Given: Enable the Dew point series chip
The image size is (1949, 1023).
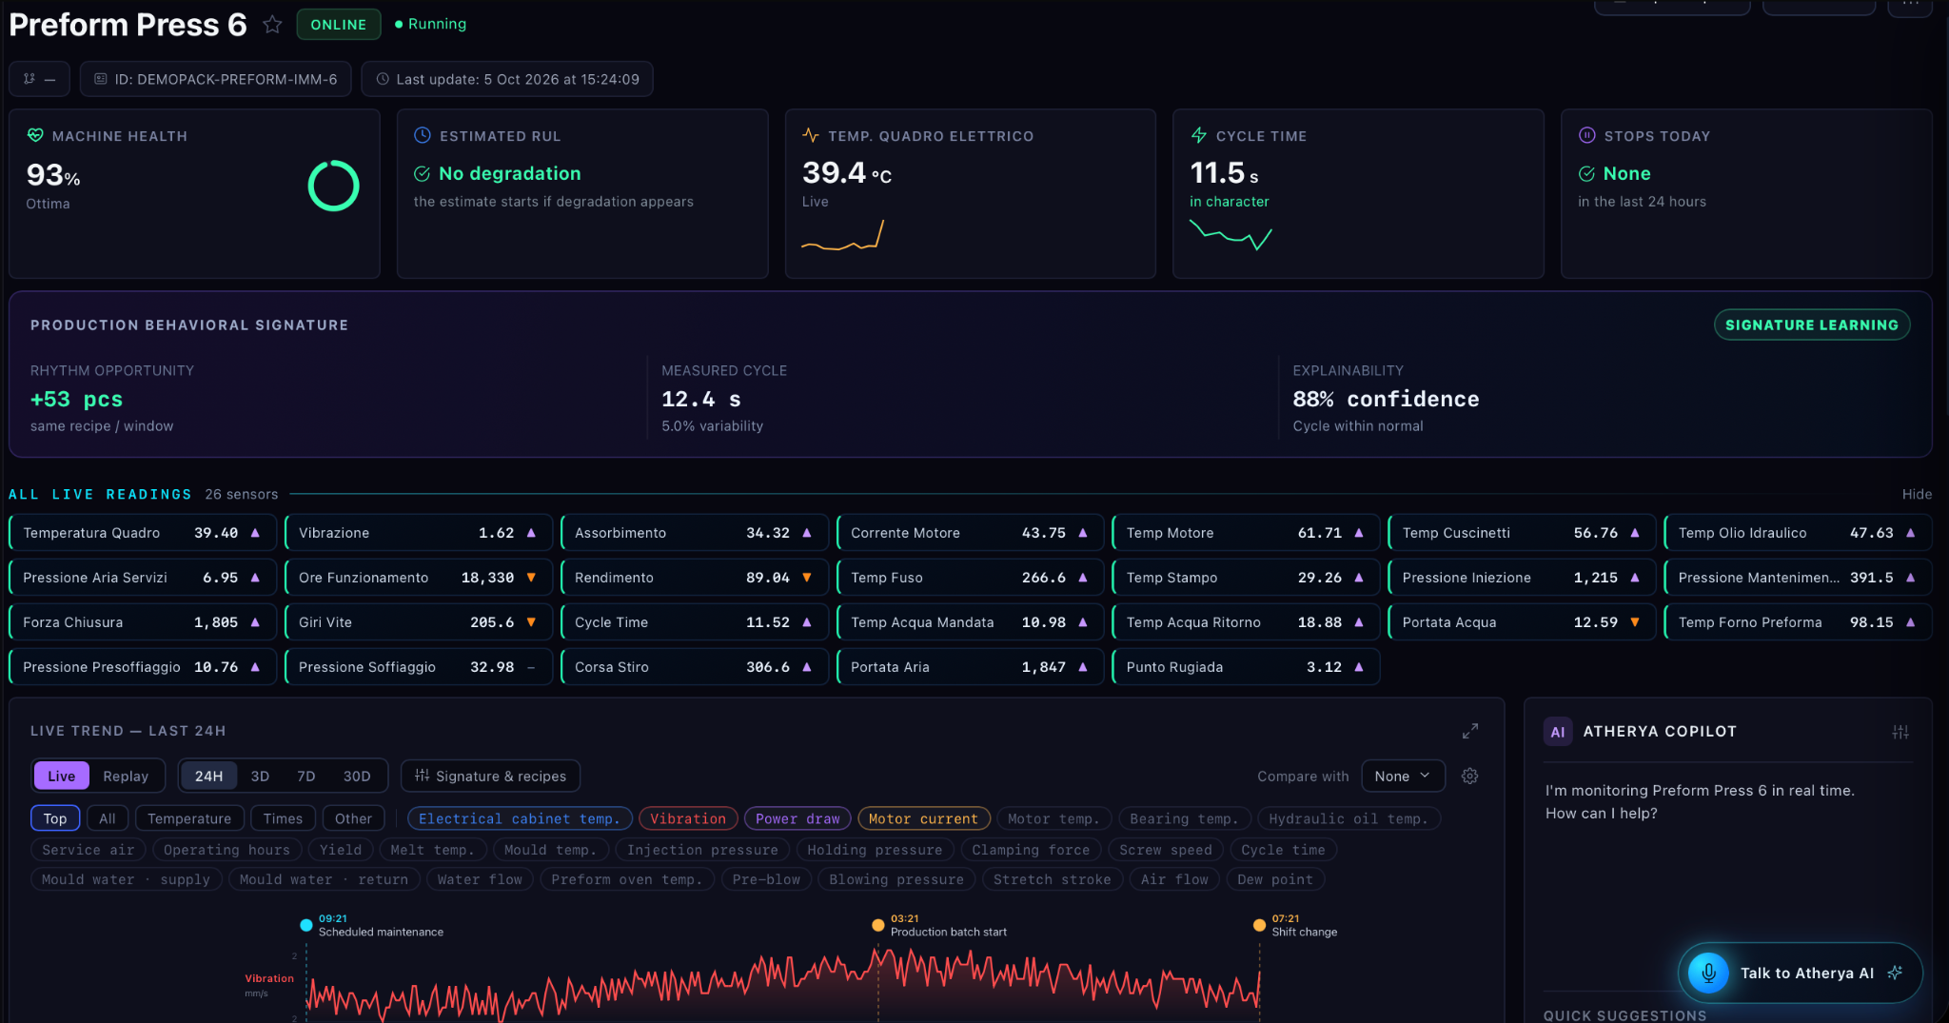Looking at the screenshot, I should 1275,879.
